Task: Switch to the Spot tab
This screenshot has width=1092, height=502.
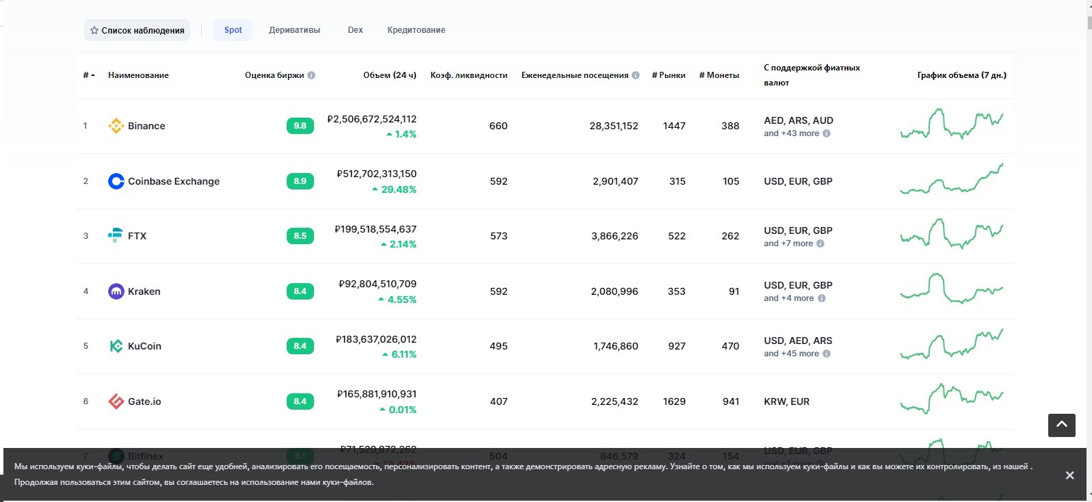Action: click(233, 30)
